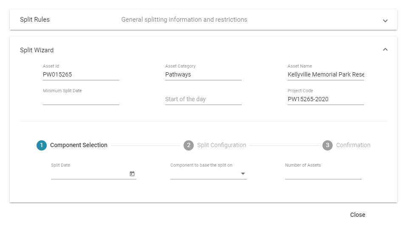The image size is (407, 233).
Task: Select the Split Configuration step label
Action: click(222, 145)
